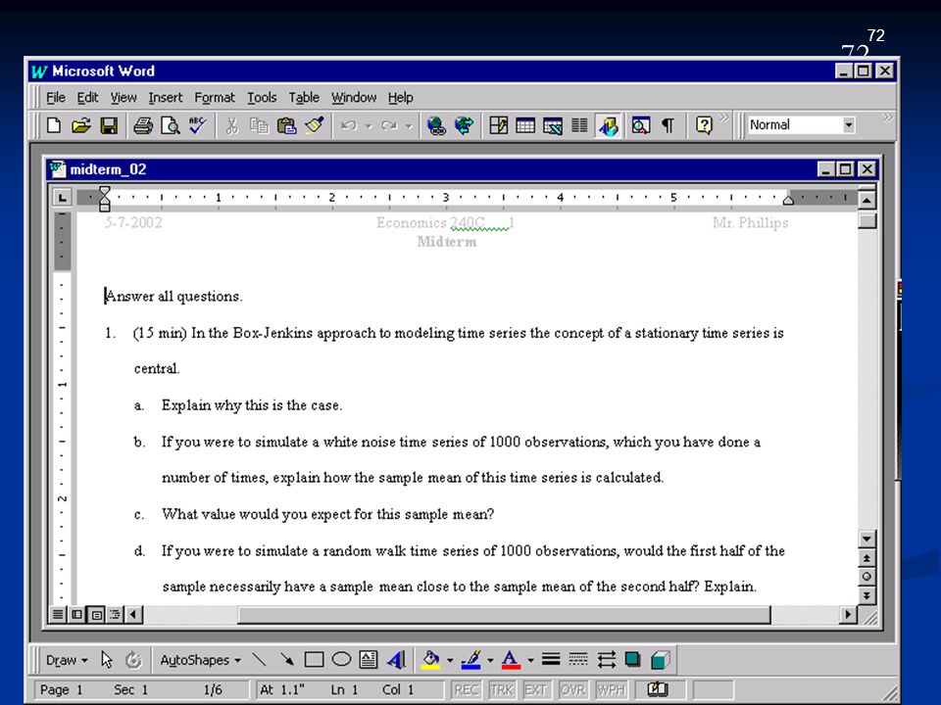Image resolution: width=941 pixels, height=705 pixels.
Task: Toggle WPH WordPerfect help indicator
Action: [x=611, y=690]
